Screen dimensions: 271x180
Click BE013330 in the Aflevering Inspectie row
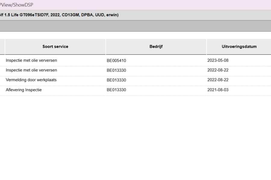click(x=116, y=90)
